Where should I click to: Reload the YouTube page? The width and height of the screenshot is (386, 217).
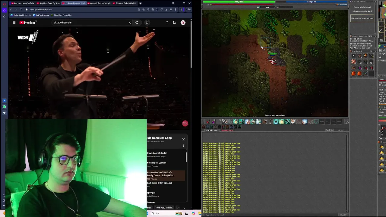pyautogui.click(x=21, y=9)
